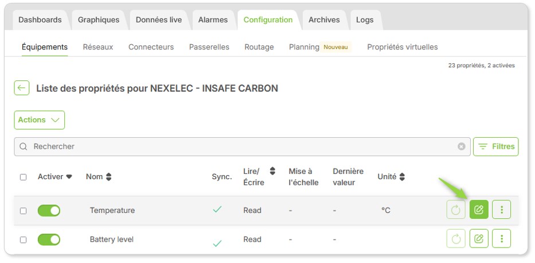Screen dimensions: 535x263
Task: Edit the Battery level property
Action: click(x=479, y=239)
